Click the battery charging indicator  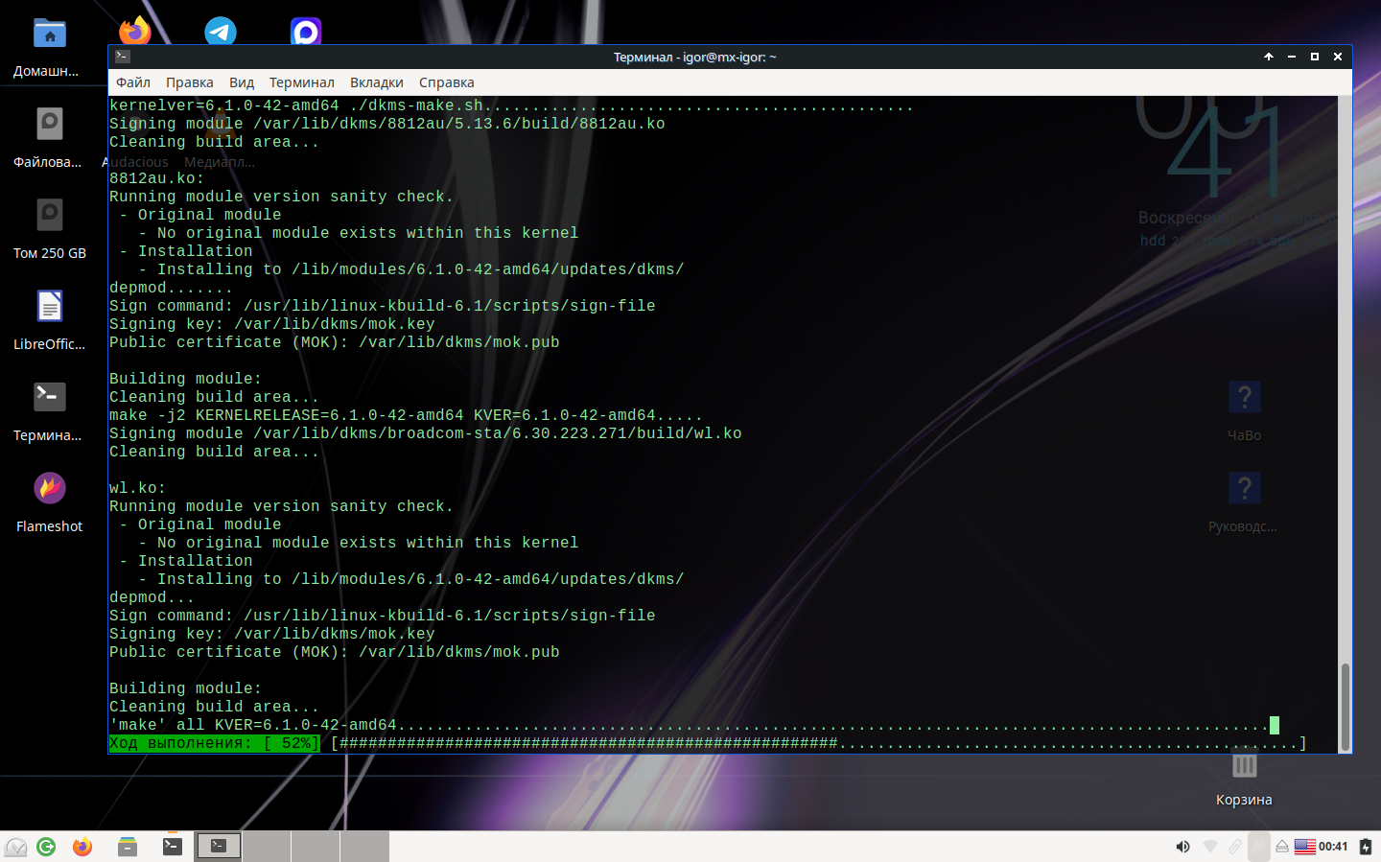(x=1365, y=846)
